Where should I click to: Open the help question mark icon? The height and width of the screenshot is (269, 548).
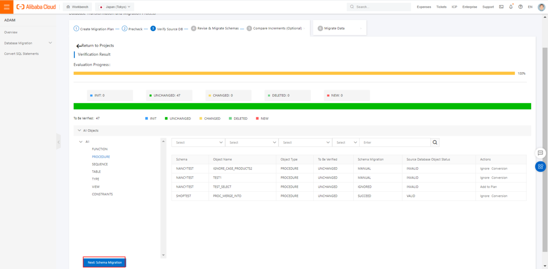(x=521, y=7)
